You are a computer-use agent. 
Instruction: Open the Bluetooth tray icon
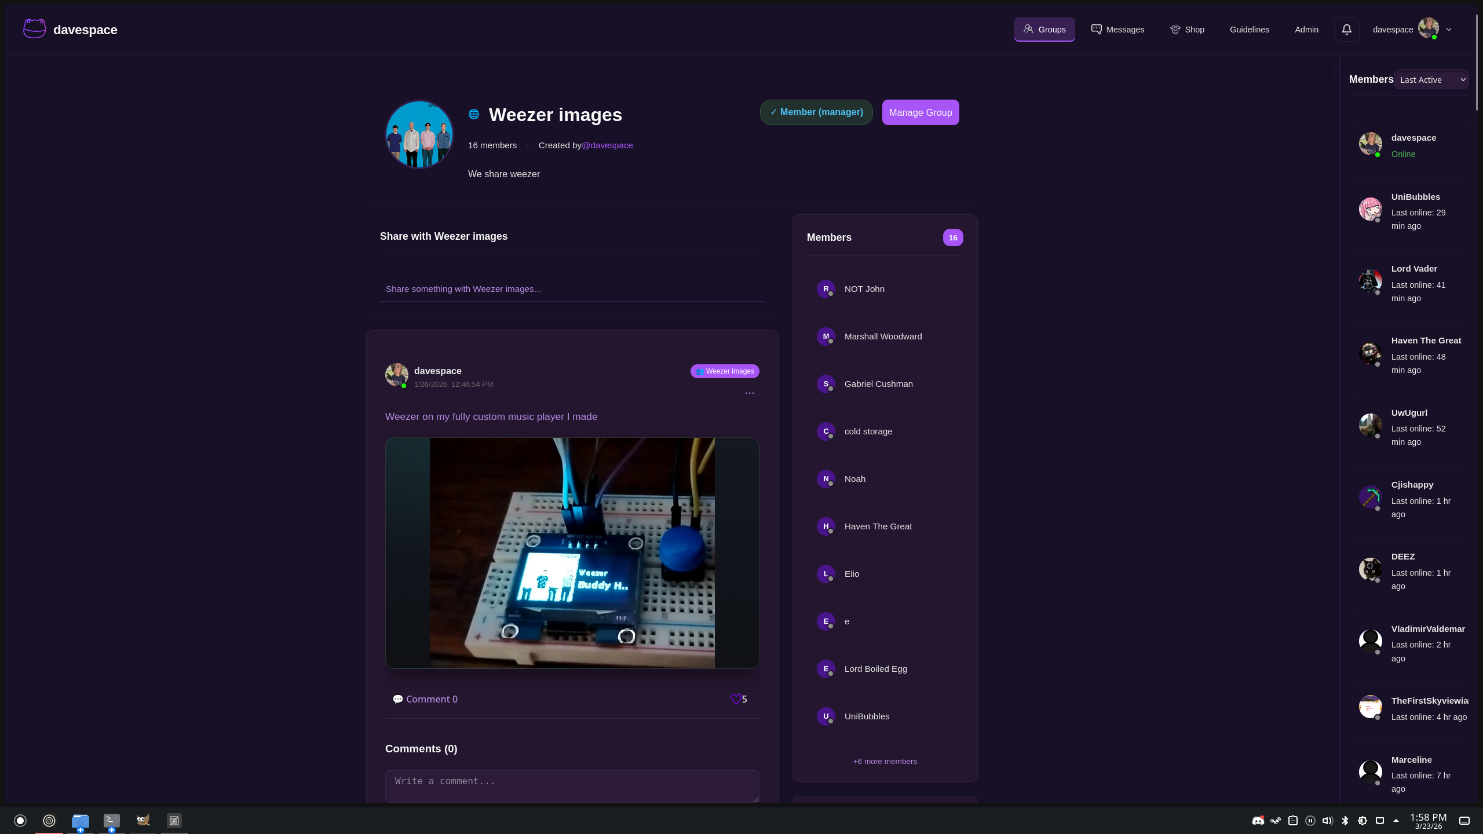[1345, 821]
